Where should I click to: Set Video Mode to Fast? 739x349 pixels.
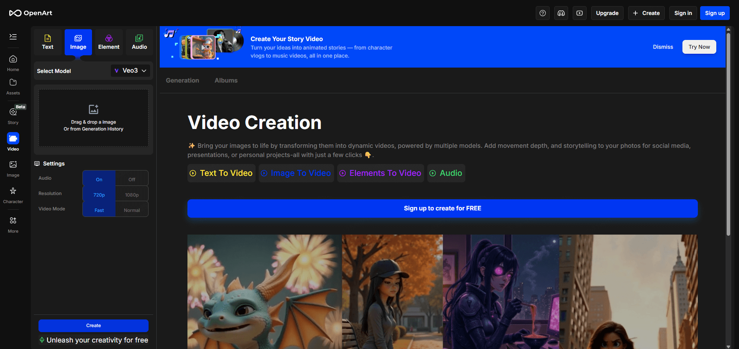tap(99, 210)
